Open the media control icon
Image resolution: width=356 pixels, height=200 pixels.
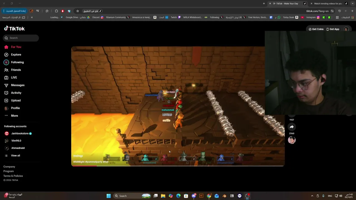[38, 11]
